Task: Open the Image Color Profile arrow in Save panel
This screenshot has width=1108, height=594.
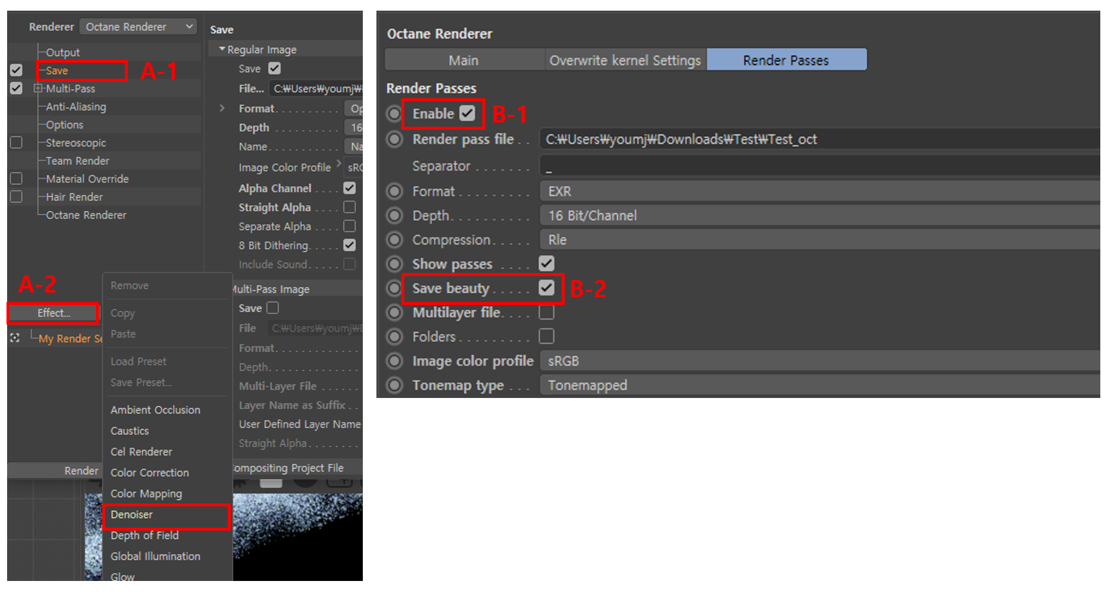Action: [x=339, y=163]
